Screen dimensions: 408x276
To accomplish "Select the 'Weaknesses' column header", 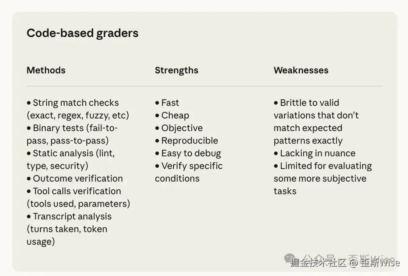I will [301, 70].
